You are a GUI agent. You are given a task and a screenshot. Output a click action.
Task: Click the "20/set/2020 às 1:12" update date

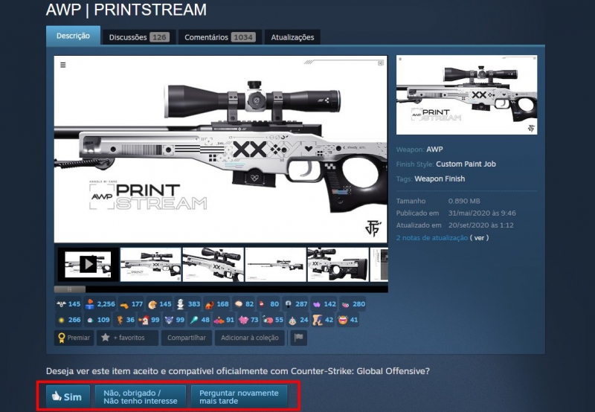(480, 225)
